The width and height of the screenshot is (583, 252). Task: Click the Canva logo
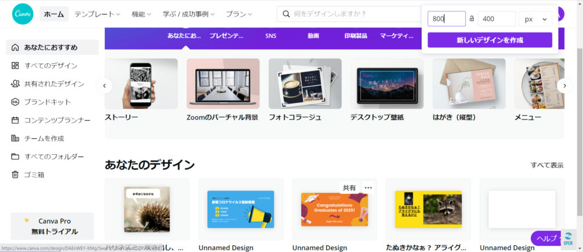[23, 14]
